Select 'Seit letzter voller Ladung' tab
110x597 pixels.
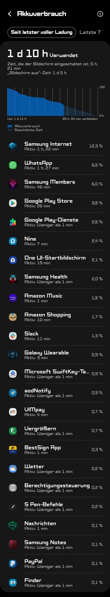coord(42,32)
